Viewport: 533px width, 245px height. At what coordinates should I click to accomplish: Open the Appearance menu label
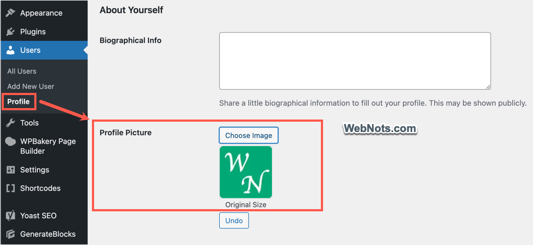point(41,13)
